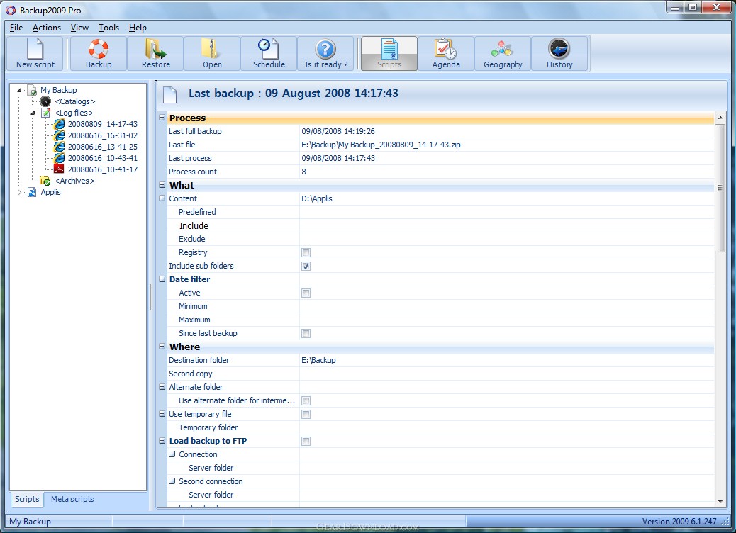The height and width of the screenshot is (533, 736).
Task: Collapse the Where section
Action: tap(162, 347)
